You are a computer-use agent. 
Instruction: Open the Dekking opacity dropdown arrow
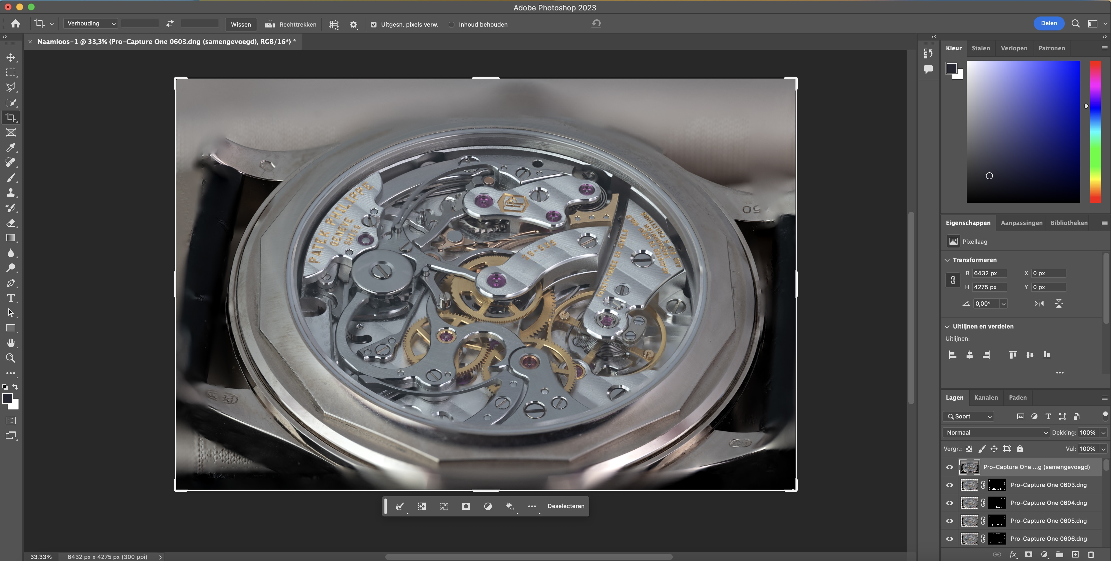click(1103, 433)
